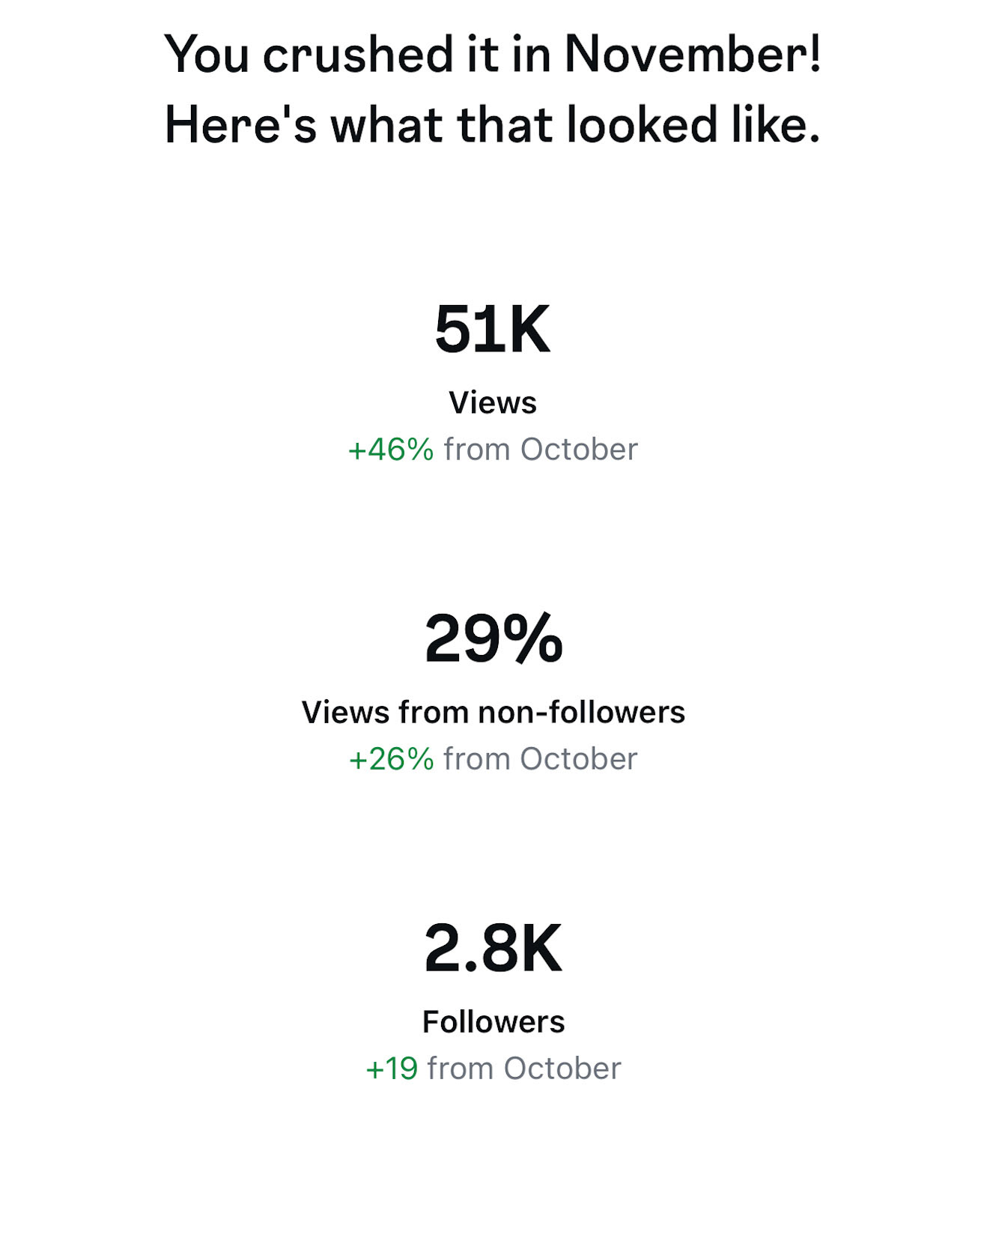Image resolution: width=987 pixels, height=1235 pixels.
Task: Click the word "You" starting the heading
Action: click(206, 54)
